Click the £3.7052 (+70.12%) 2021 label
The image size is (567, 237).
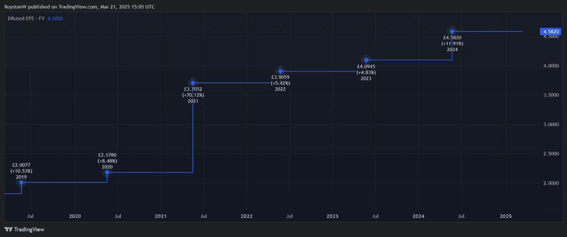point(193,94)
